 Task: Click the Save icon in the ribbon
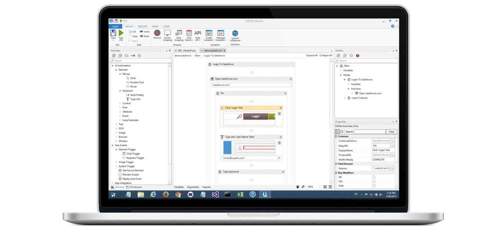[113, 33]
